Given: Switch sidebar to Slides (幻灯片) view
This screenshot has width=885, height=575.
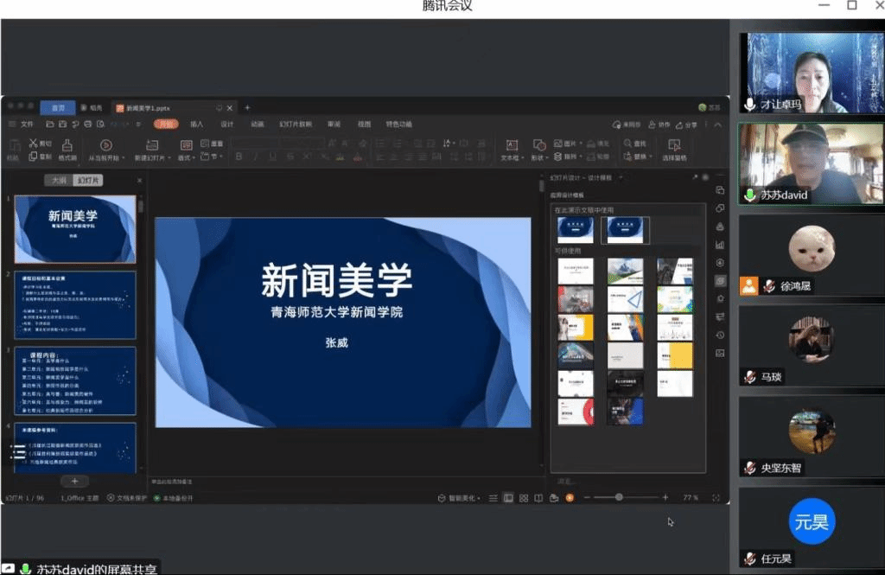Looking at the screenshot, I should [86, 181].
